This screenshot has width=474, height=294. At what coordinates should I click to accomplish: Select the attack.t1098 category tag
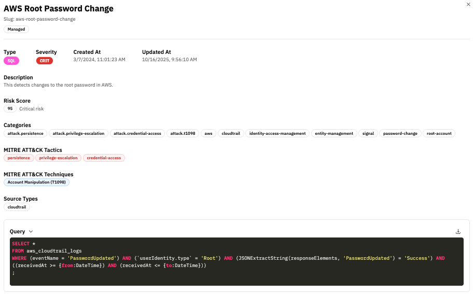(x=183, y=133)
